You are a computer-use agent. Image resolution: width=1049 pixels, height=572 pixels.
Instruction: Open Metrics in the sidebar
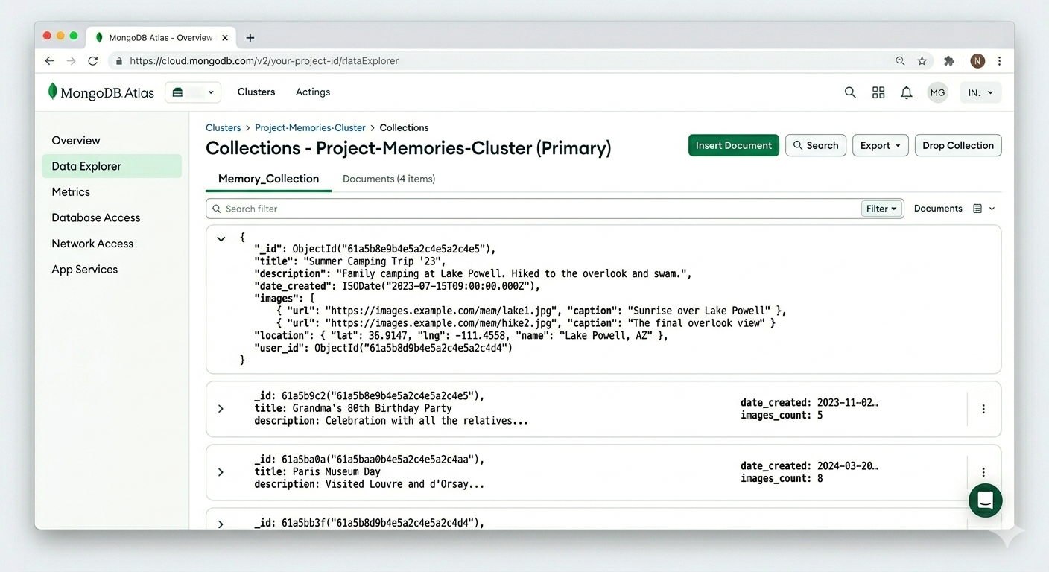(x=71, y=191)
